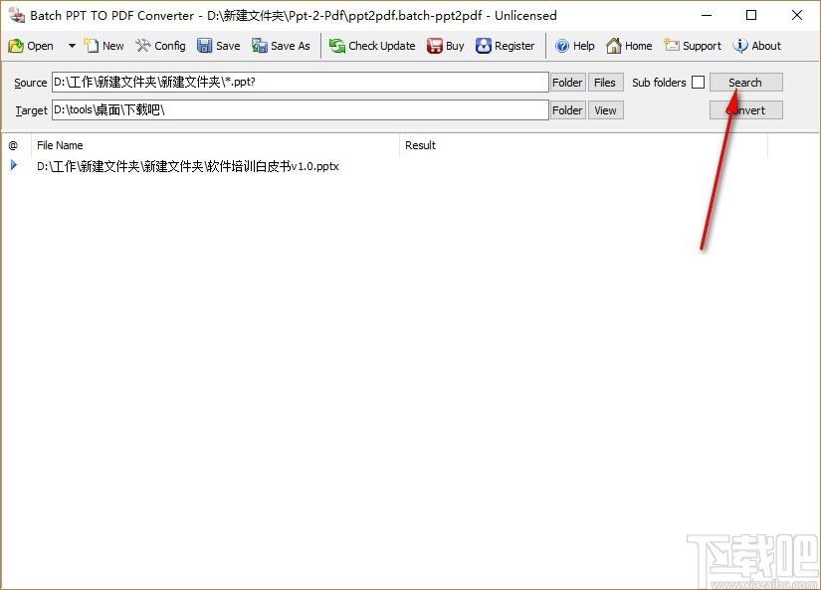Enable the Sub folders checkbox

pyautogui.click(x=698, y=83)
